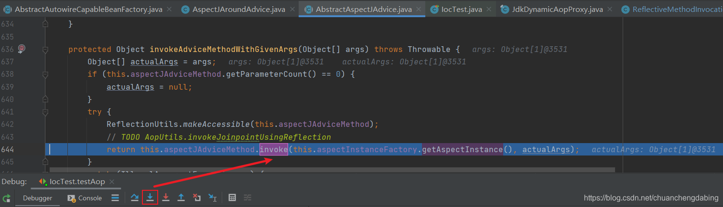The height and width of the screenshot is (207, 723).
Task: Click the IocTest.java class icon
Action: click(x=434, y=9)
